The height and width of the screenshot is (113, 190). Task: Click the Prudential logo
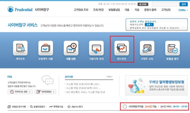(20, 9)
